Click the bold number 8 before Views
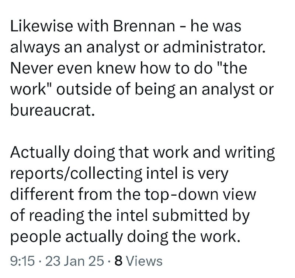Image resolution: width=295 pixels, height=278 pixels. [118, 261]
